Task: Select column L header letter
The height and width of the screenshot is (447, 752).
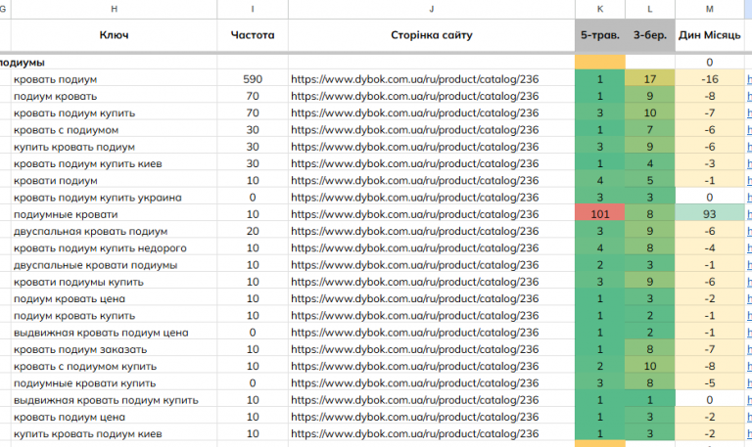Action: click(650, 9)
